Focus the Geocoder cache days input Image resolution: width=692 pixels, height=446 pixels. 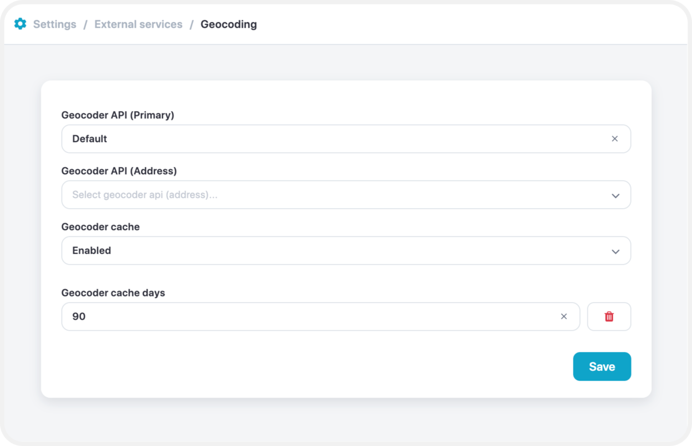[x=320, y=317]
